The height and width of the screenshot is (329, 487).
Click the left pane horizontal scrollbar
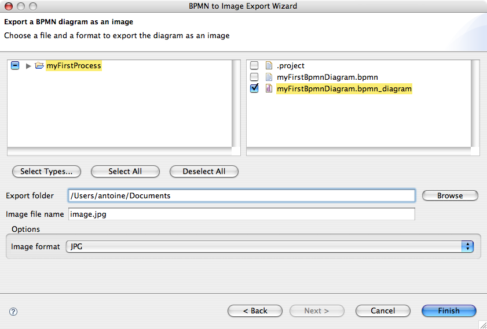point(119,151)
